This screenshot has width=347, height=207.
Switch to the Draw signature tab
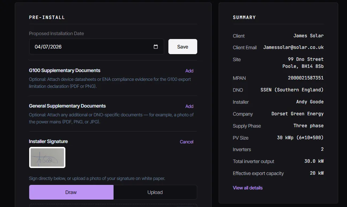pos(71,192)
